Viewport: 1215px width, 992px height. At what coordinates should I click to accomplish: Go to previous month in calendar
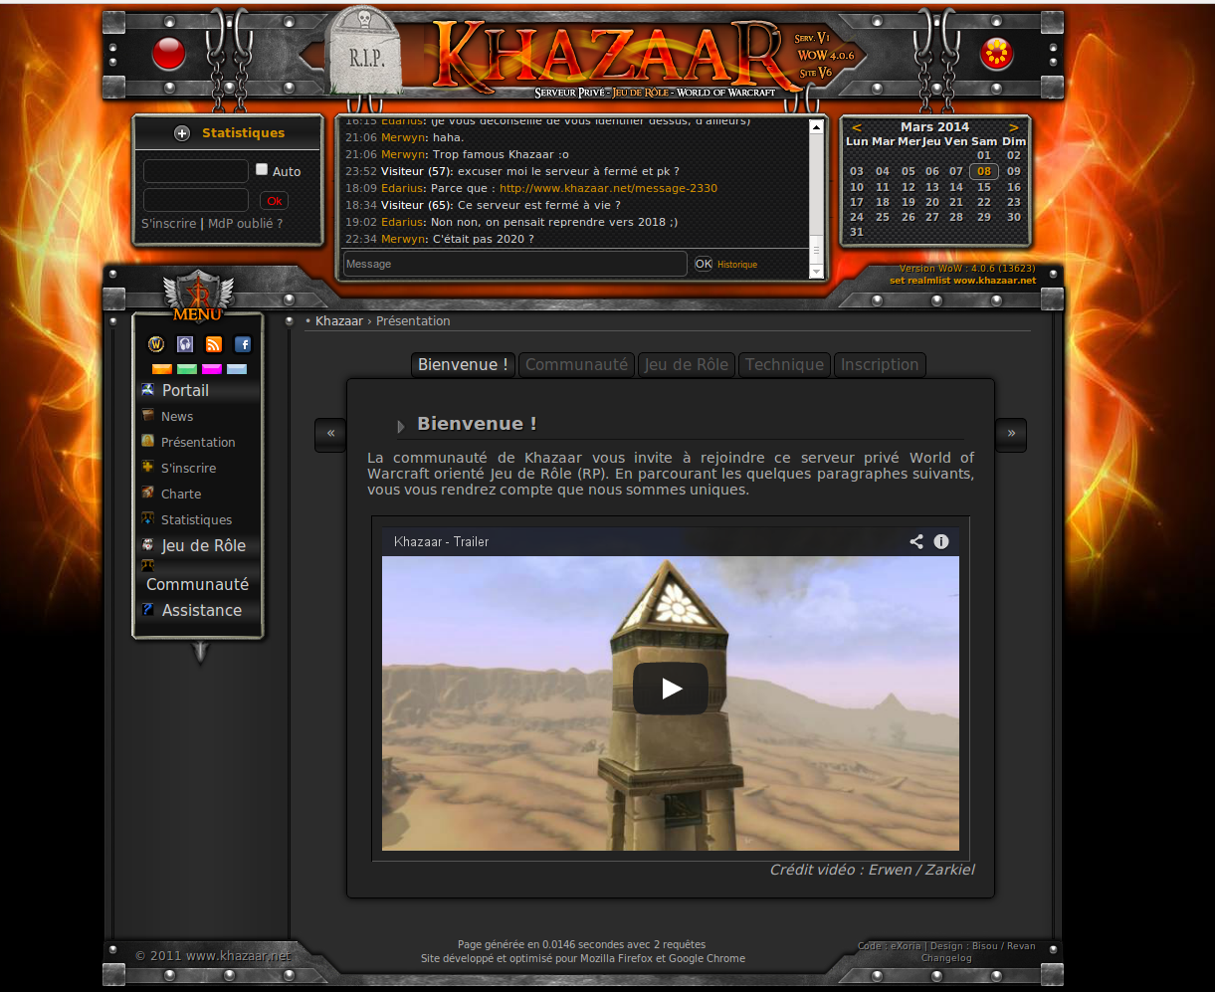click(x=856, y=127)
